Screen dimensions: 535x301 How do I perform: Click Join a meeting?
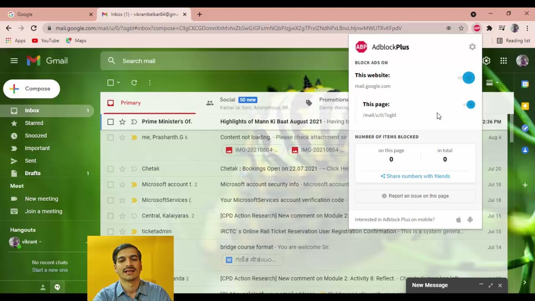point(43,211)
